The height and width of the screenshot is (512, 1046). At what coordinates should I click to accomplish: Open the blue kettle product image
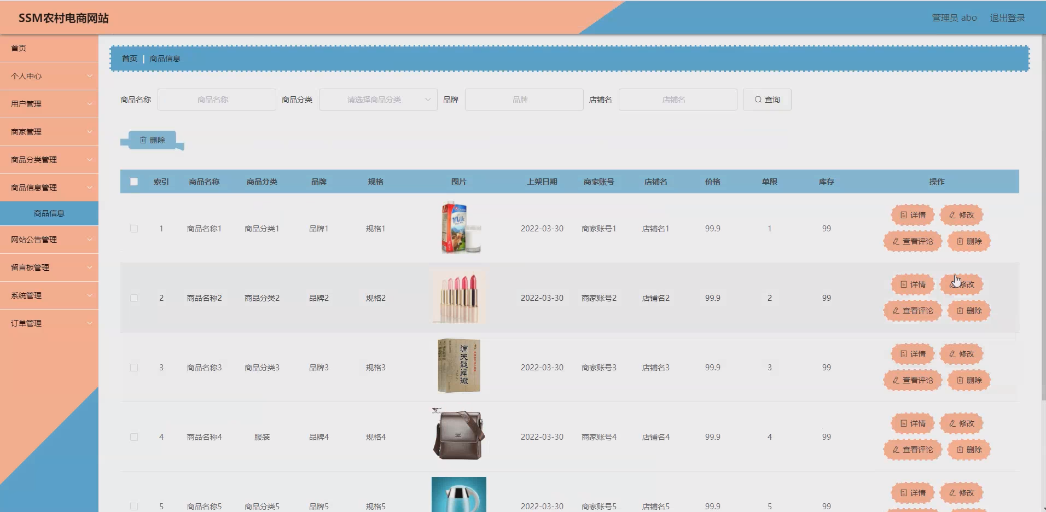point(459,494)
